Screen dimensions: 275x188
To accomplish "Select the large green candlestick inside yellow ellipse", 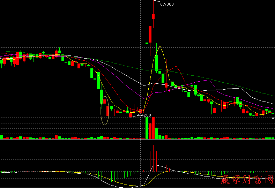I will 102,97.
